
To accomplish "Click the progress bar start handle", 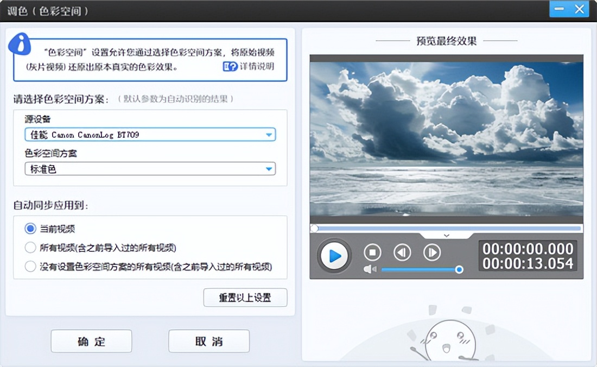I will click(314, 229).
